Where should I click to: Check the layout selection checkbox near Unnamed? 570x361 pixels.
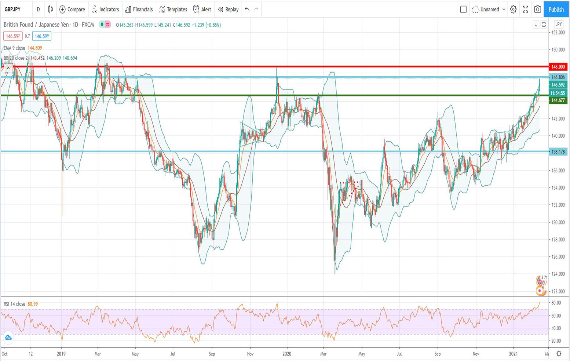463,10
